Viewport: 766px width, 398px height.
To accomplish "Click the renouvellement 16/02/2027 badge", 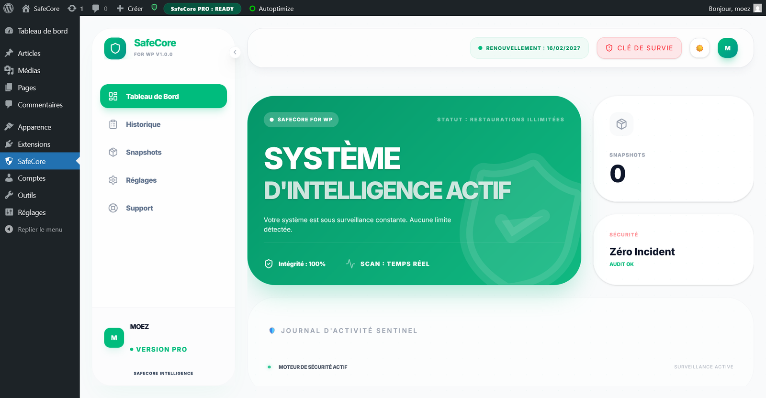I will point(529,48).
